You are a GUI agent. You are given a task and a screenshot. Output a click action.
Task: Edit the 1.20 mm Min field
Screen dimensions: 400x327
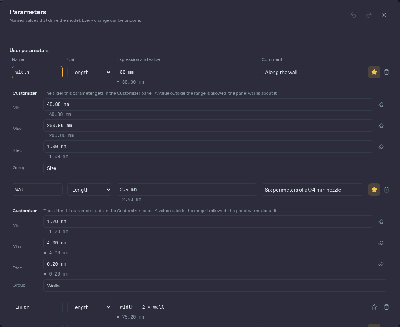coord(208,221)
